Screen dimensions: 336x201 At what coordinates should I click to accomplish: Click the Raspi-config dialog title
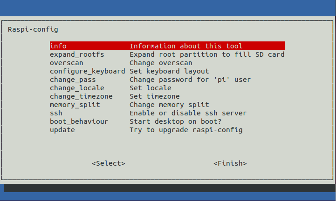(x=33, y=29)
